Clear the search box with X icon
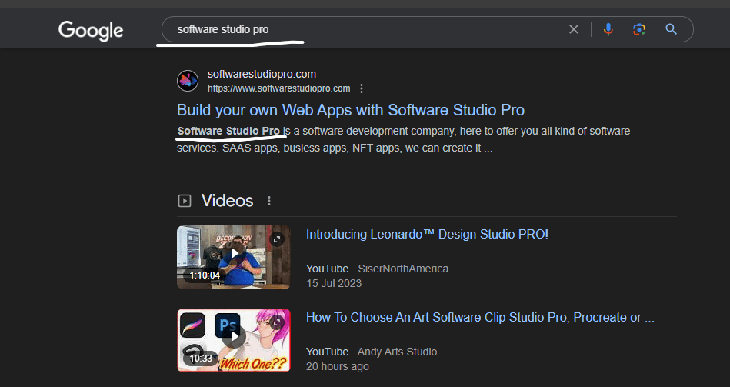Viewport: 730px width, 387px height. [574, 29]
